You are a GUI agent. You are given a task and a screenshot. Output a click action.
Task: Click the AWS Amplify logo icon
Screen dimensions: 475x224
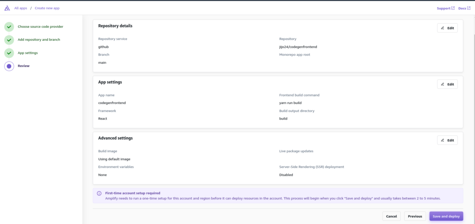point(7,8)
